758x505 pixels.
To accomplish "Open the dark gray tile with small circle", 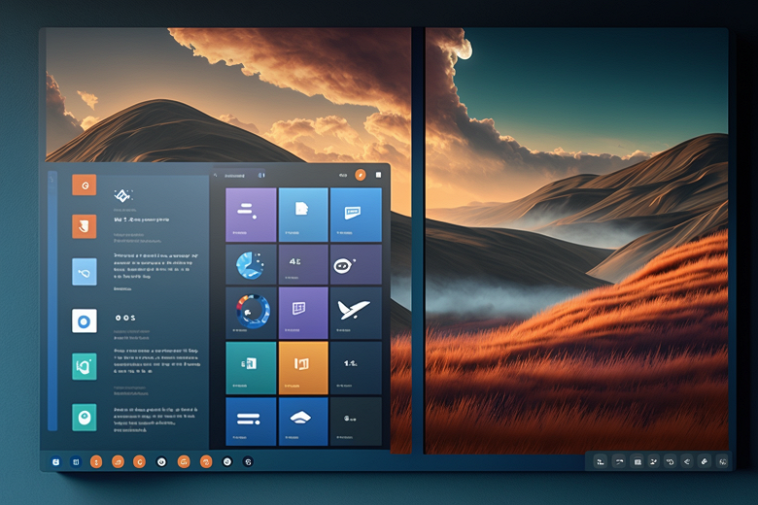I will (356, 421).
